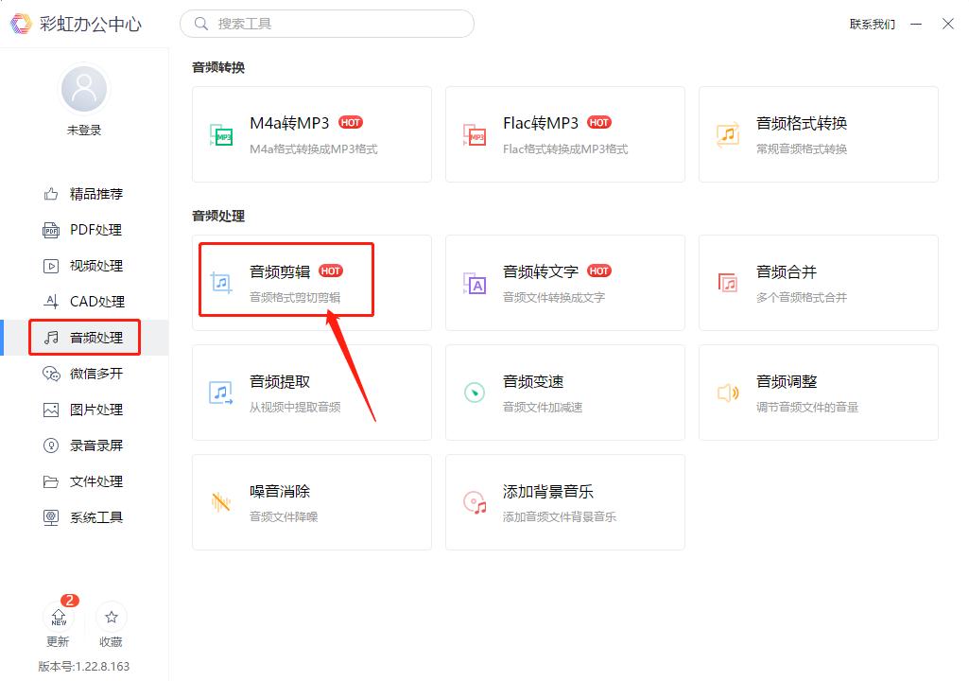Viewport: 969px width, 681px height.
Task: Open the 音频调整 volume adjustment tool
Action: [818, 391]
